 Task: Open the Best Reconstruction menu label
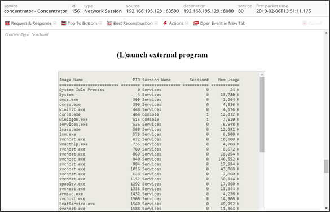[x=133, y=23]
